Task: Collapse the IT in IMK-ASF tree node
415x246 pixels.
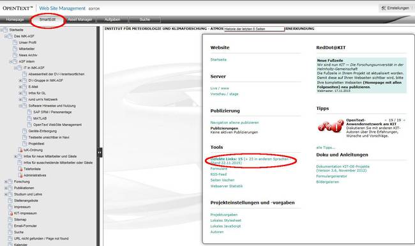Action: (x=15, y=68)
